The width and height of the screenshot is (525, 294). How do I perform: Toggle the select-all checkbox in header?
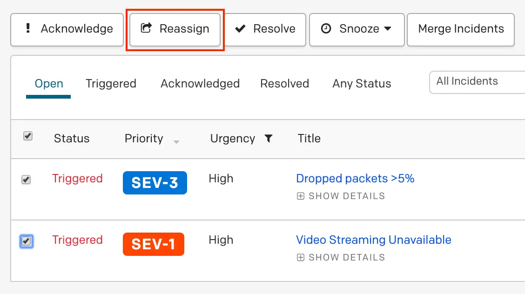pos(28,136)
